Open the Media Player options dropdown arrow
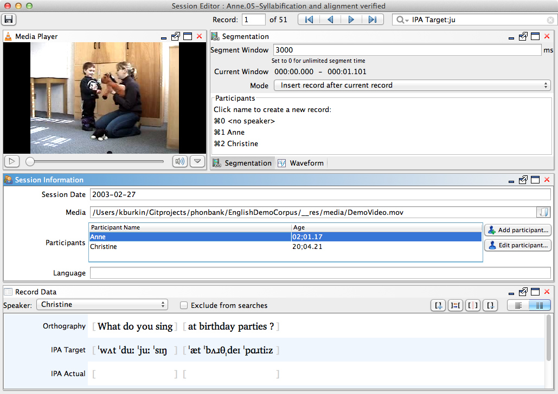This screenshot has width=558, height=394. pos(197,161)
